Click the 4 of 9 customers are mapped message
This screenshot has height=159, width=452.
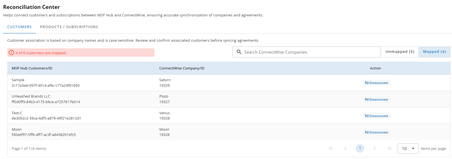41,53
